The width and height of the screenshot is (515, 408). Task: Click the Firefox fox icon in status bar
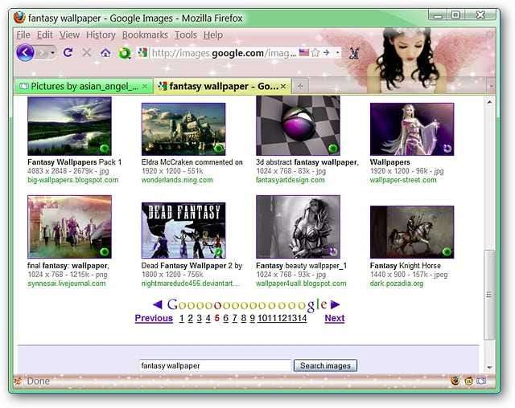(x=455, y=381)
